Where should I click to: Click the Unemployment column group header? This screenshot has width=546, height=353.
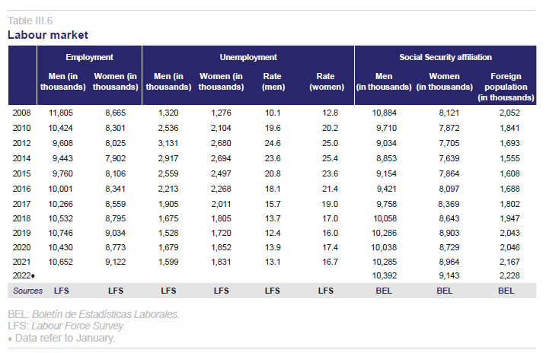click(x=248, y=57)
